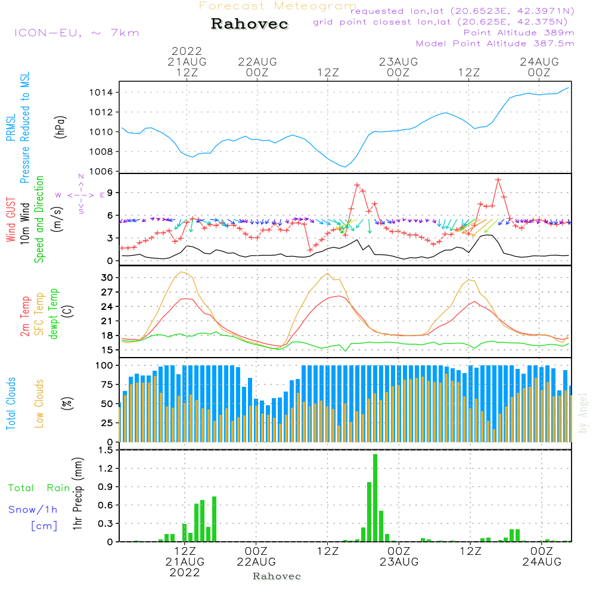Click the bottom '00Z 23AUG' time label

399,557
